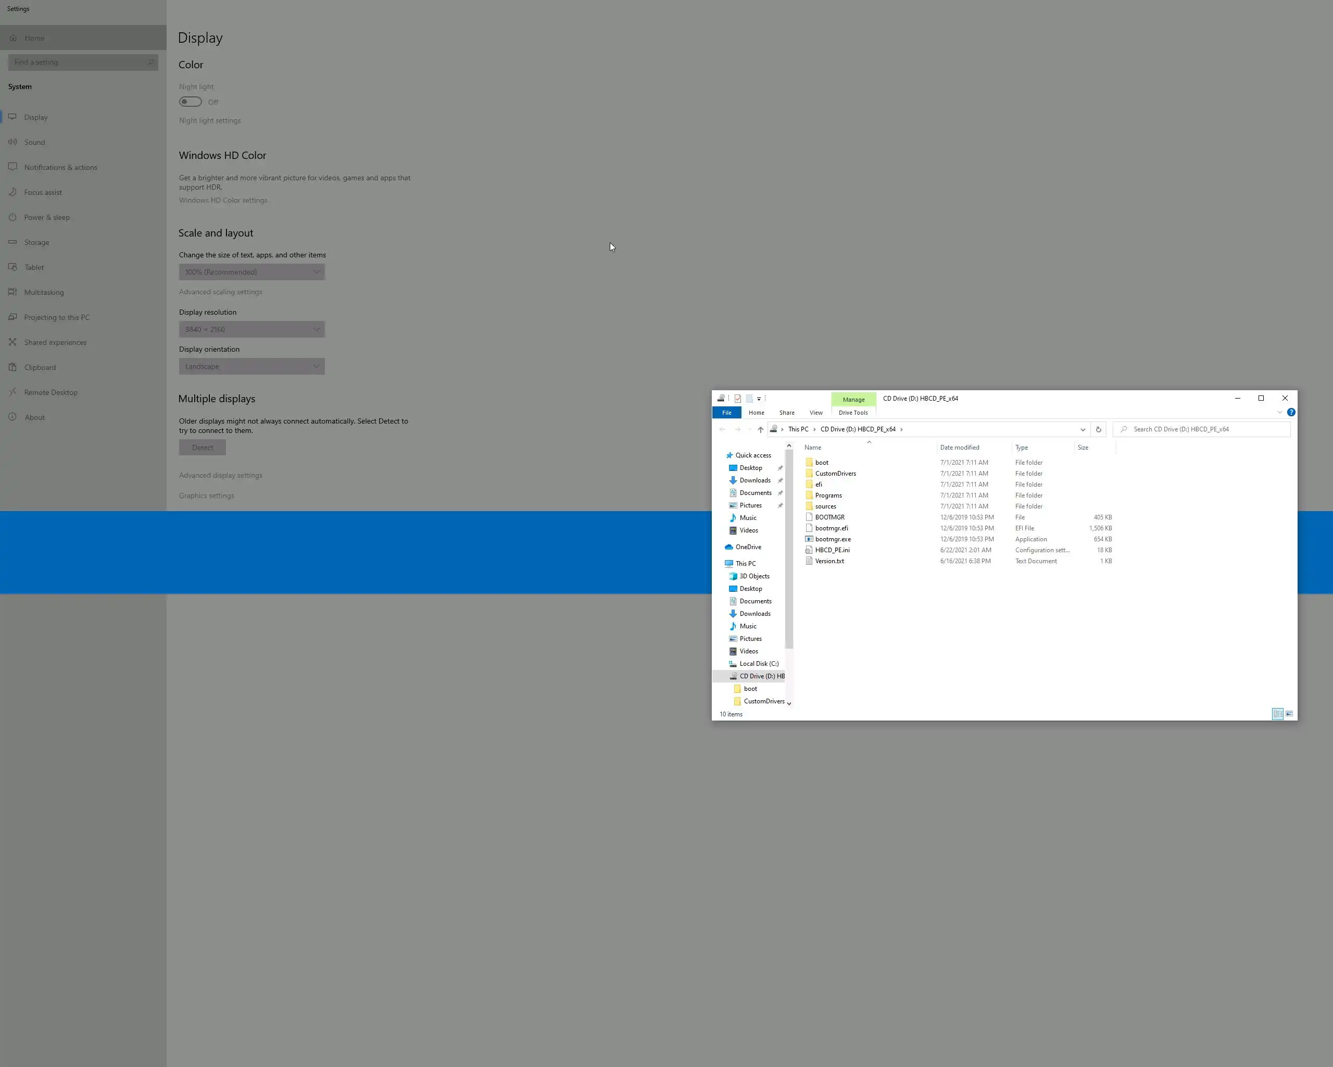This screenshot has width=1333, height=1067.
Task: Open OneDrive in navigation pane
Action: click(x=748, y=547)
